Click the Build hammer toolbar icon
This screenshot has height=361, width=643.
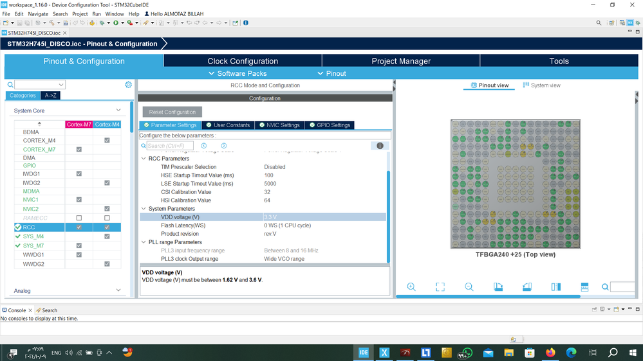pyautogui.click(x=51, y=23)
